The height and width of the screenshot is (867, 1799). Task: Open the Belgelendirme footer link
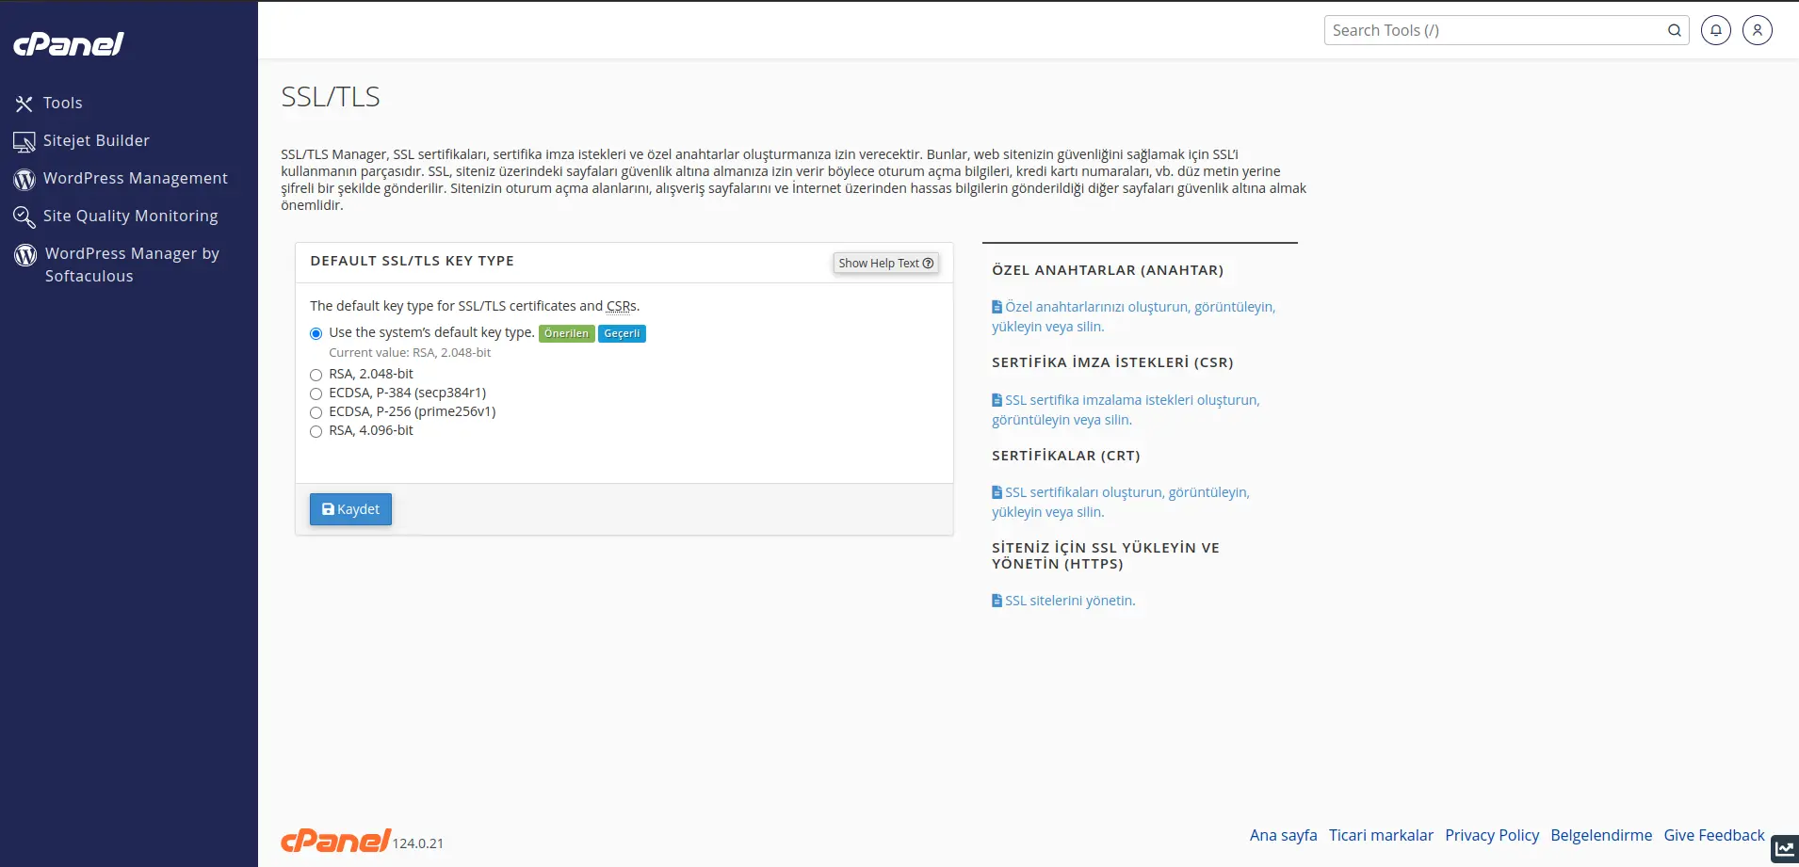pyautogui.click(x=1601, y=835)
